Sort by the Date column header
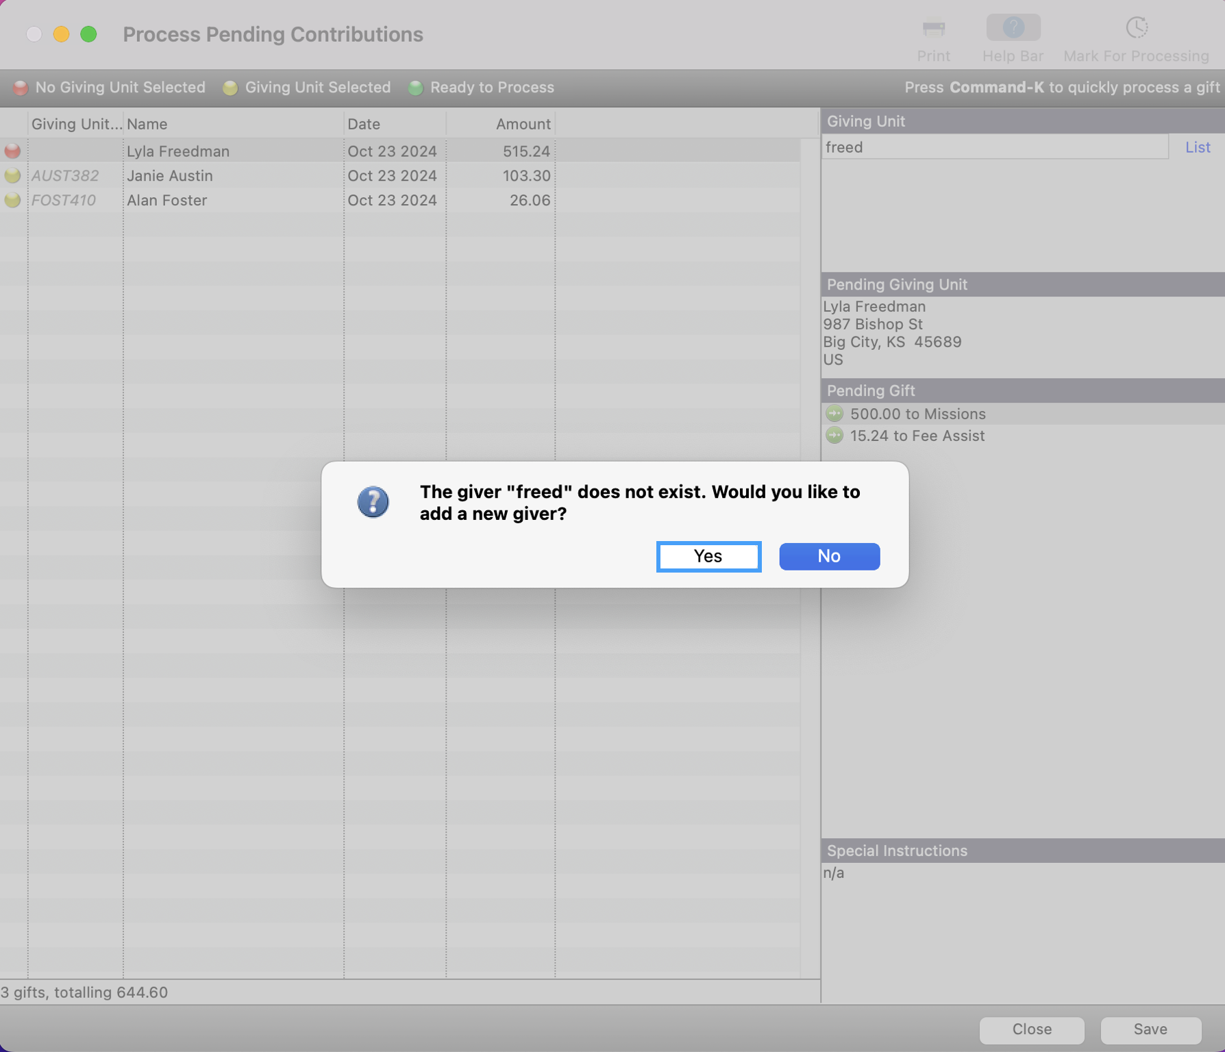The image size is (1225, 1052). [x=394, y=124]
